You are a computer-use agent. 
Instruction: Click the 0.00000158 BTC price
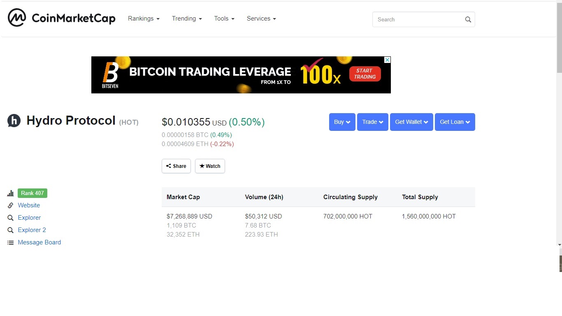[185, 135]
